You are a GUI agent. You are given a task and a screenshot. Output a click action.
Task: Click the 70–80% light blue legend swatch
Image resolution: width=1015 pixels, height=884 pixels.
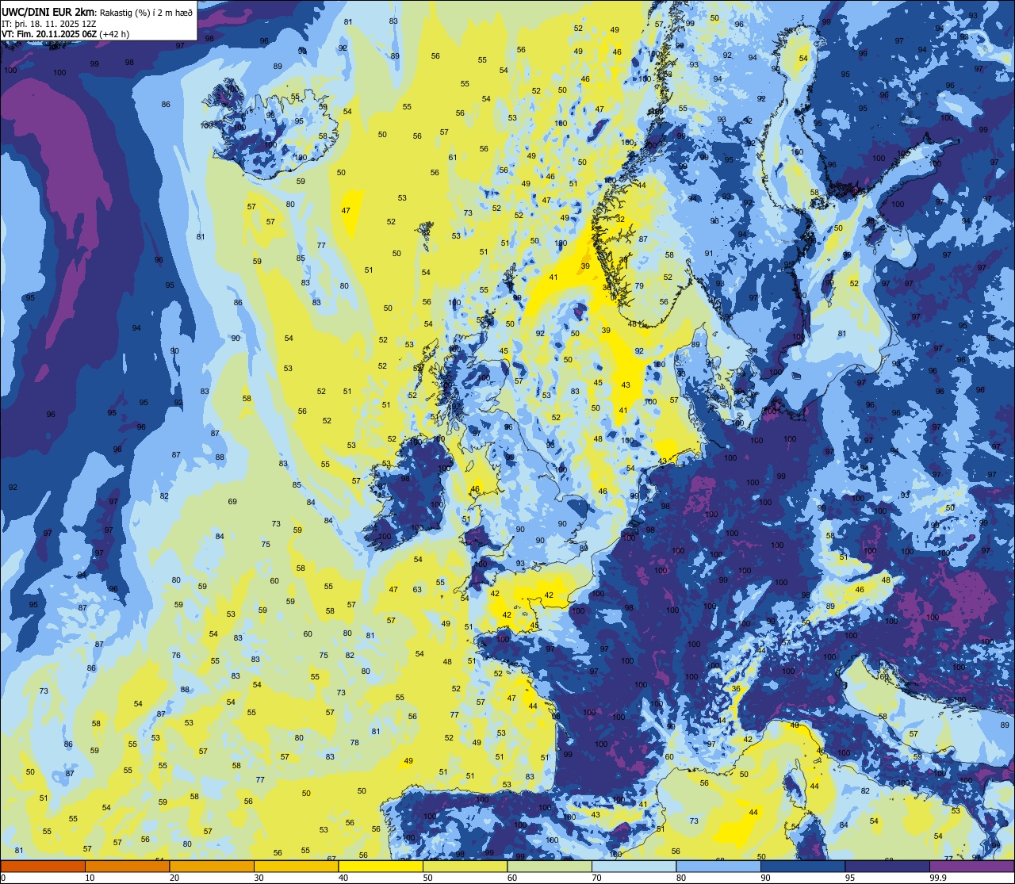634,867
